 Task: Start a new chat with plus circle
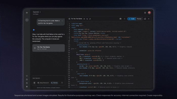pyautogui.click(x=27, y=20)
